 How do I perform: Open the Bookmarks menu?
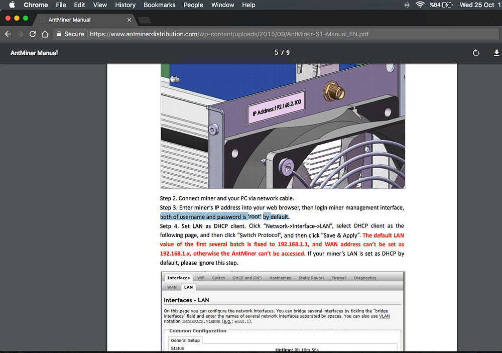click(159, 5)
